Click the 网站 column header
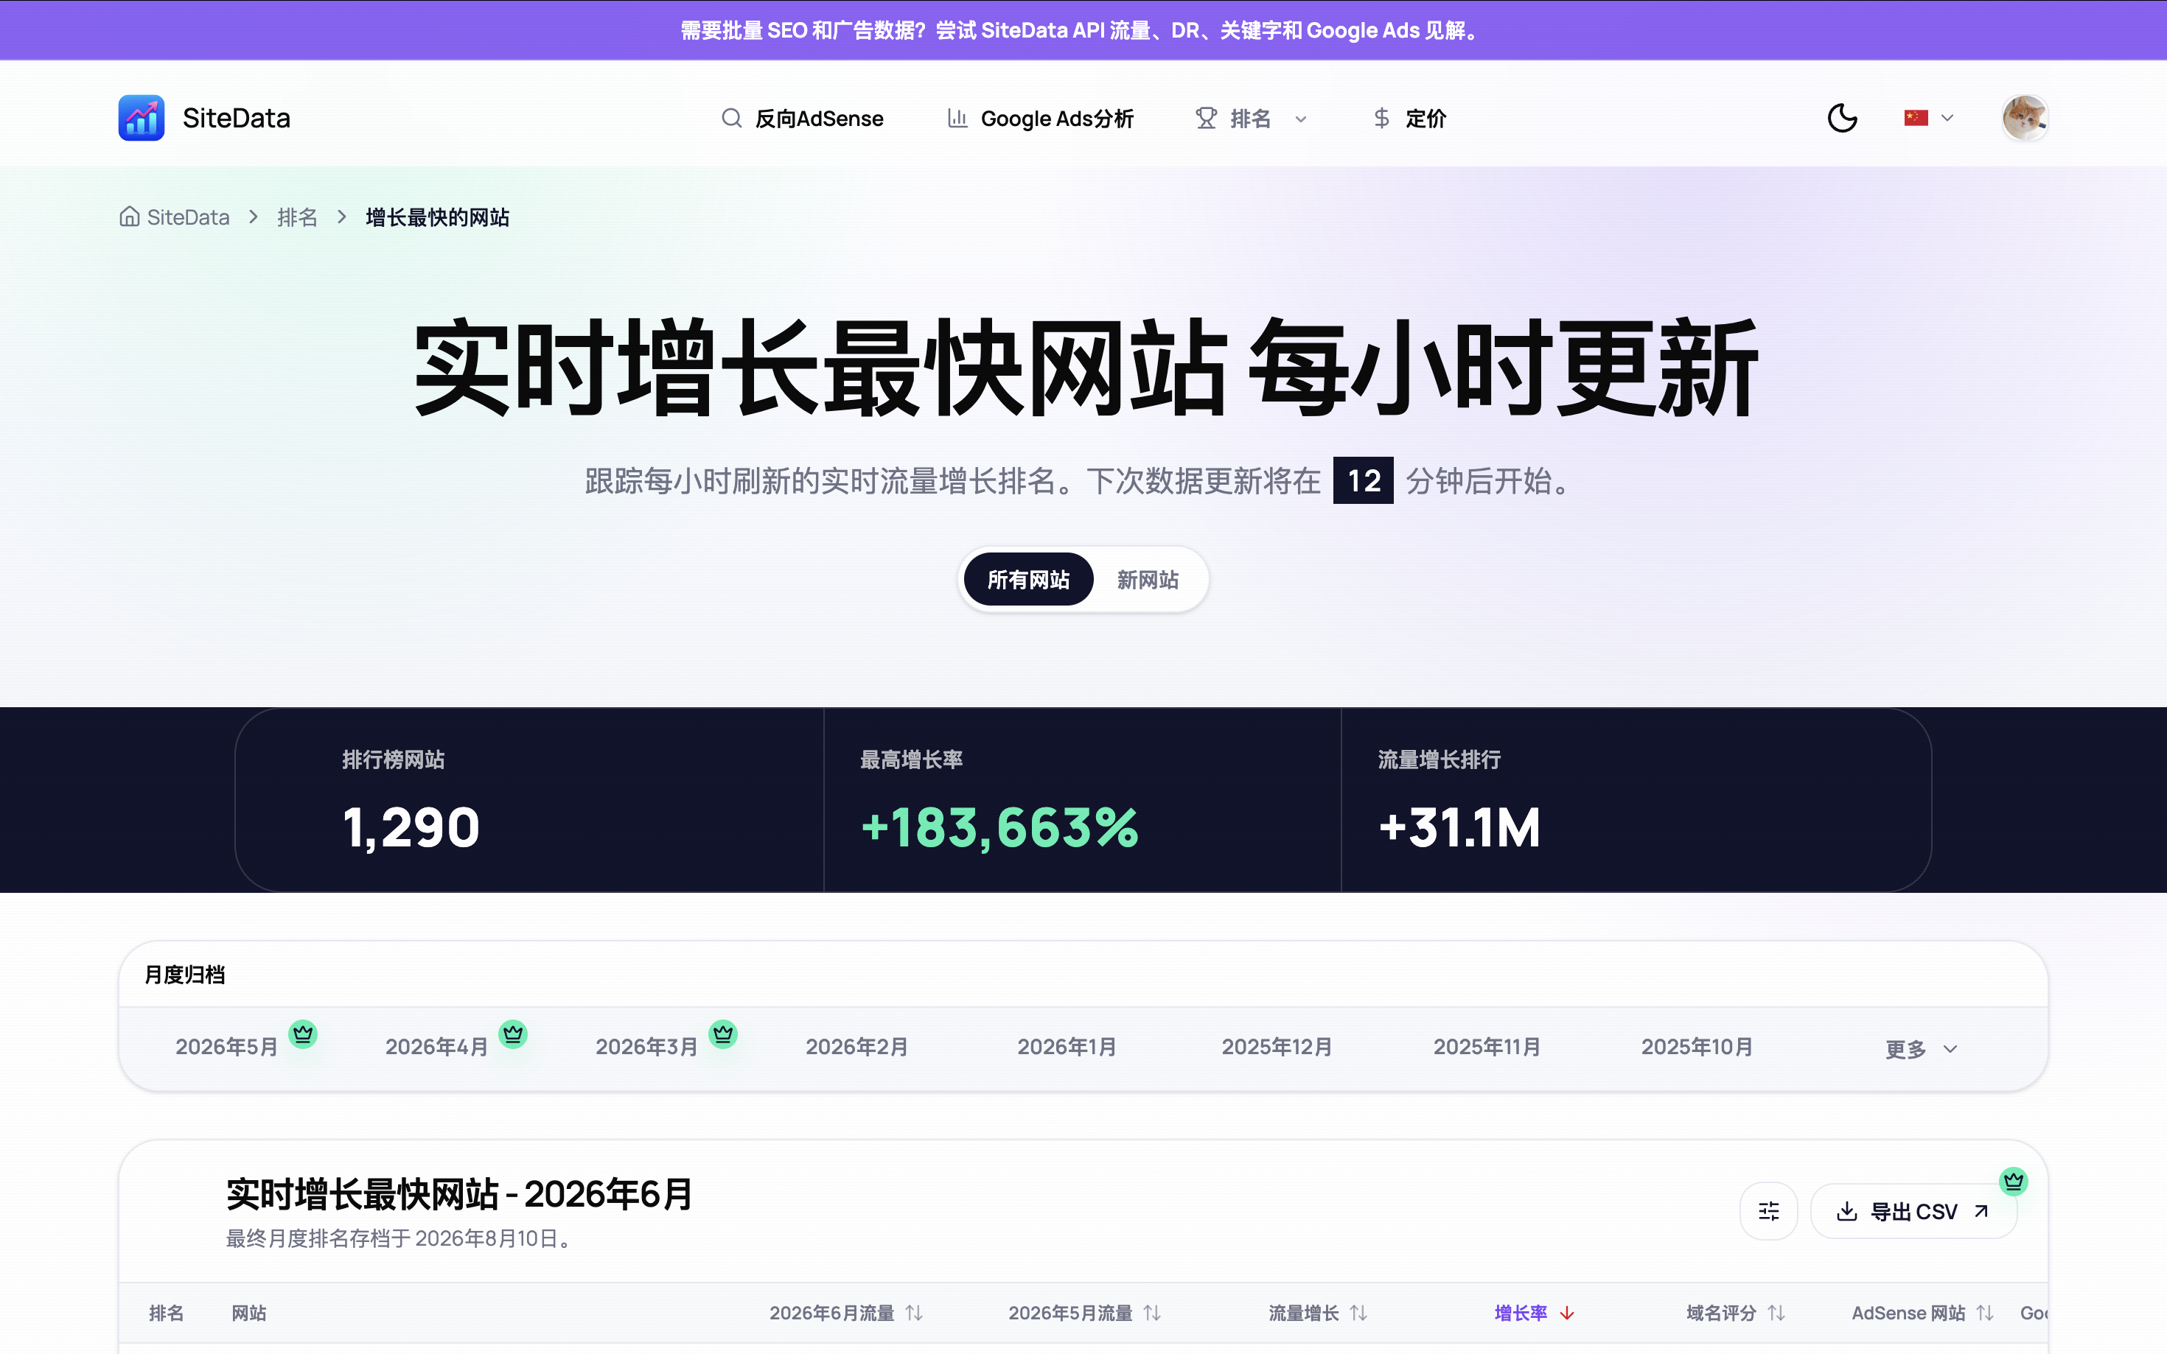This screenshot has width=2167, height=1354. coord(249,1313)
